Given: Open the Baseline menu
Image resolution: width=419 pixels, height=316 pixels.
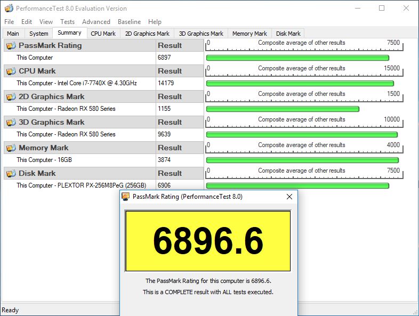Looking at the screenshot, I should 129,22.
